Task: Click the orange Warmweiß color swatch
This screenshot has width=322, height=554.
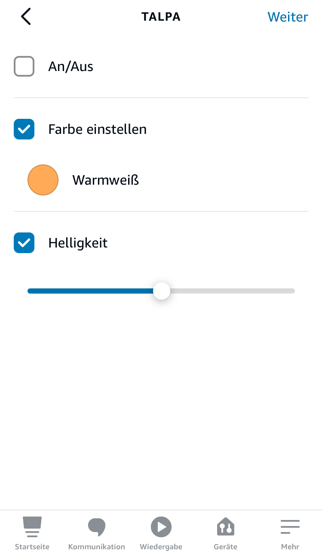Action: pyautogui.click(x=43, y=180)
